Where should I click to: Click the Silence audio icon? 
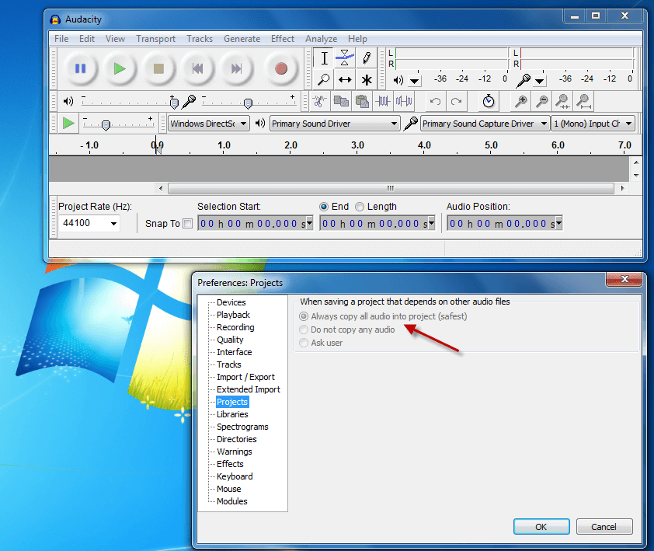[404, 102]
